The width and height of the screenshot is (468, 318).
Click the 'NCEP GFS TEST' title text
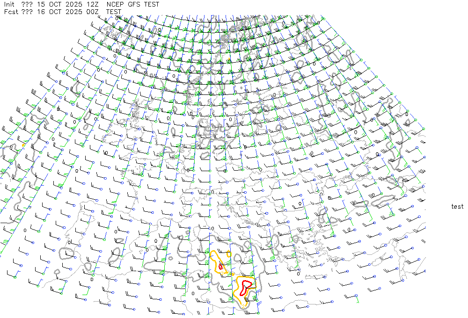[133, 4]
